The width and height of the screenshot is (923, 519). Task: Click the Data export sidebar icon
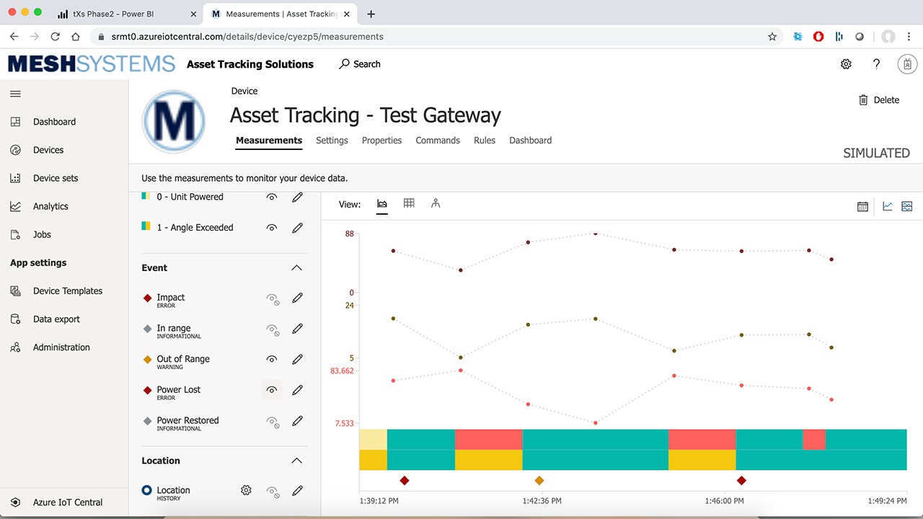point(15,319)
